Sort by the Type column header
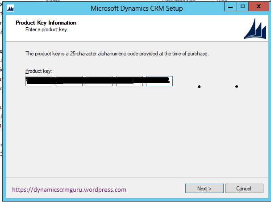Viewport: 271px width, 202px height. coord(222,1)
